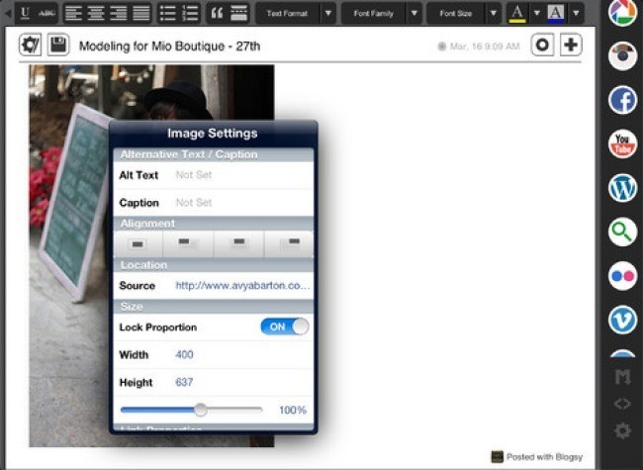Click 100% size label
This screenshot has height=470, width=643.
[x=293, y=410]
